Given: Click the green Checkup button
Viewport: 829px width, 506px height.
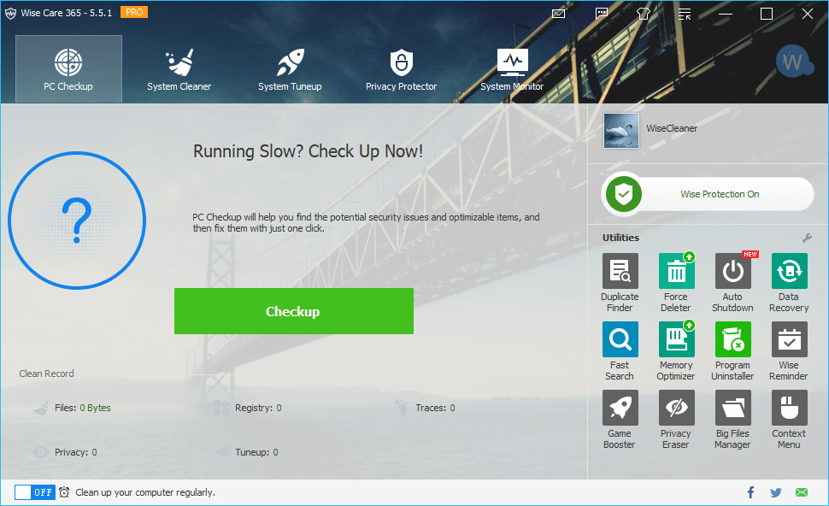Looking at the screenshot, I should [294, 311].
